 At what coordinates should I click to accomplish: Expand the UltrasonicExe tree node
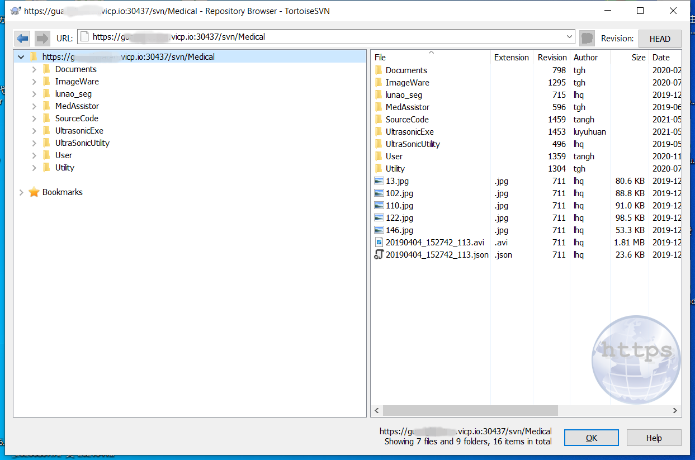coord(34,131)
